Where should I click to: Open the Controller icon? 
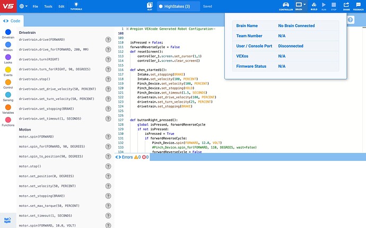(x=286, y=6)
